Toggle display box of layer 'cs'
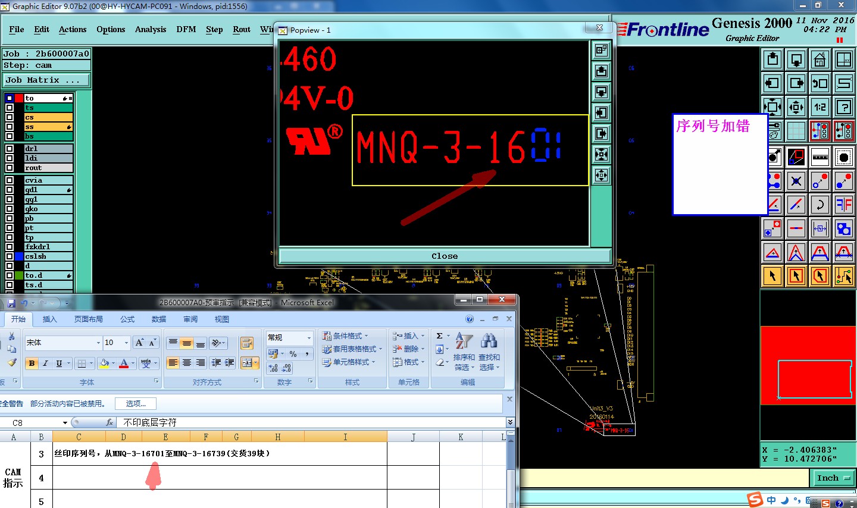The width and height of the screenshot is (857, 508). pos(9,117)
